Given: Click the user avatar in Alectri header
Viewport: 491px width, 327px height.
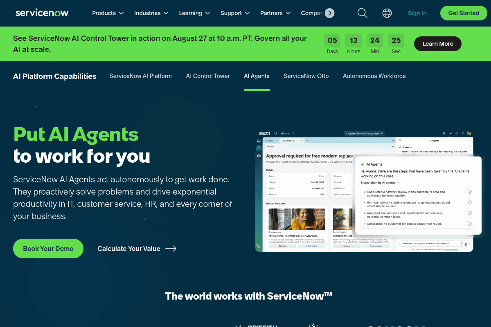Looking at the screenshot, I should tap(469, 133).
